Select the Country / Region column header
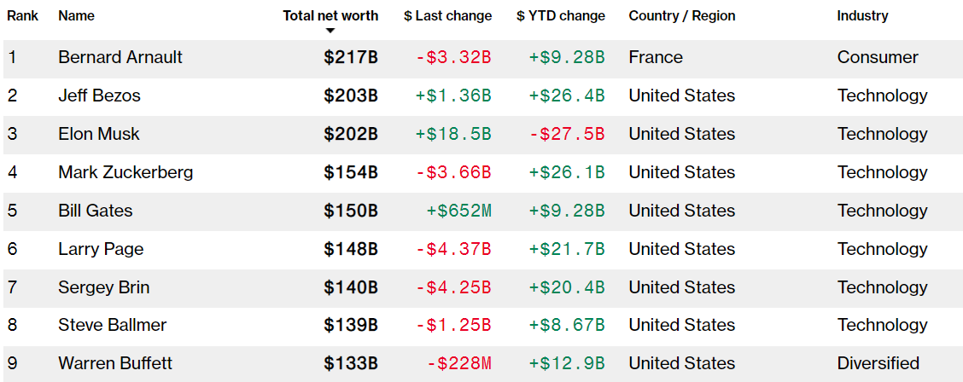 click(681, 15)
